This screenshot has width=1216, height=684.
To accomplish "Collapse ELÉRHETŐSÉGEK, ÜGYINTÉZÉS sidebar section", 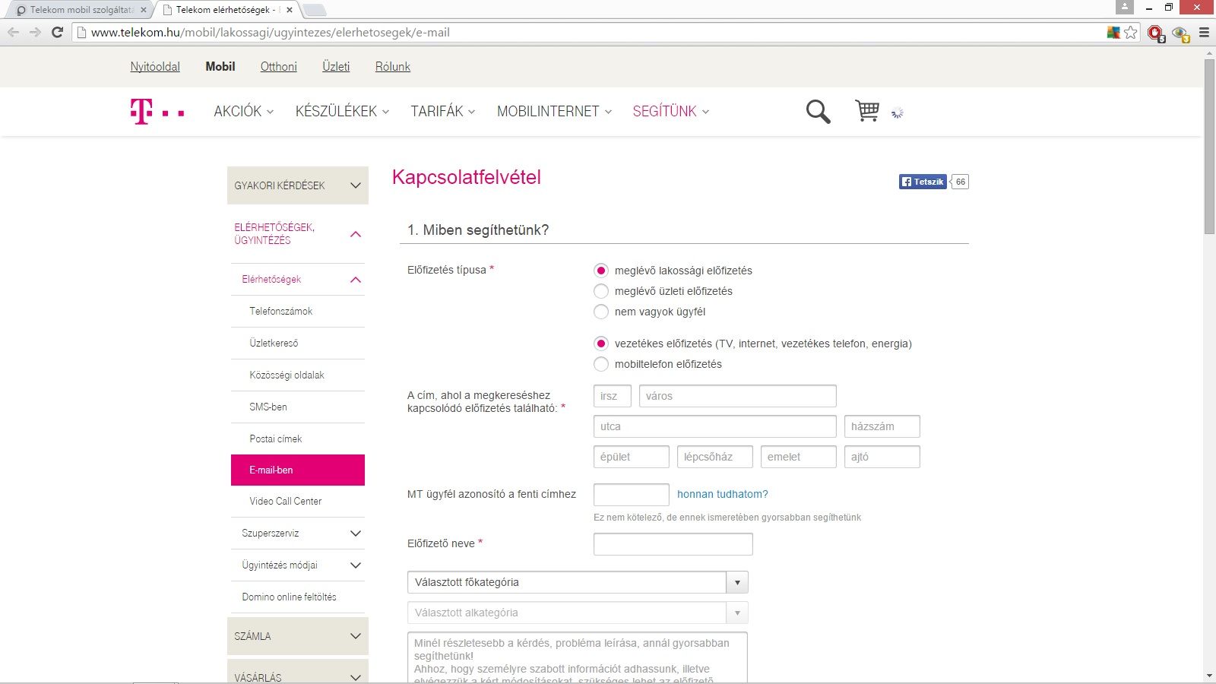I will [298, 233].
